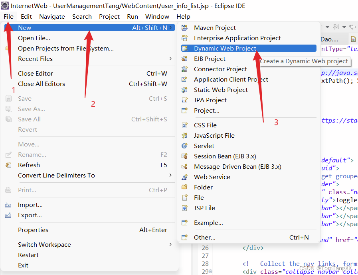Screen dimensions: 358x275
Task: Click the EJB Project icon
Action: point(184,59)
